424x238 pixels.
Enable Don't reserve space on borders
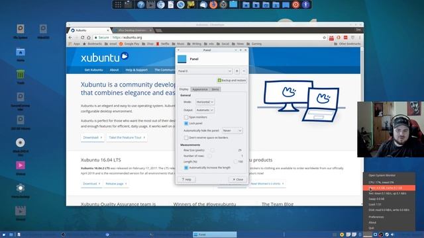[x=186, y=138]
